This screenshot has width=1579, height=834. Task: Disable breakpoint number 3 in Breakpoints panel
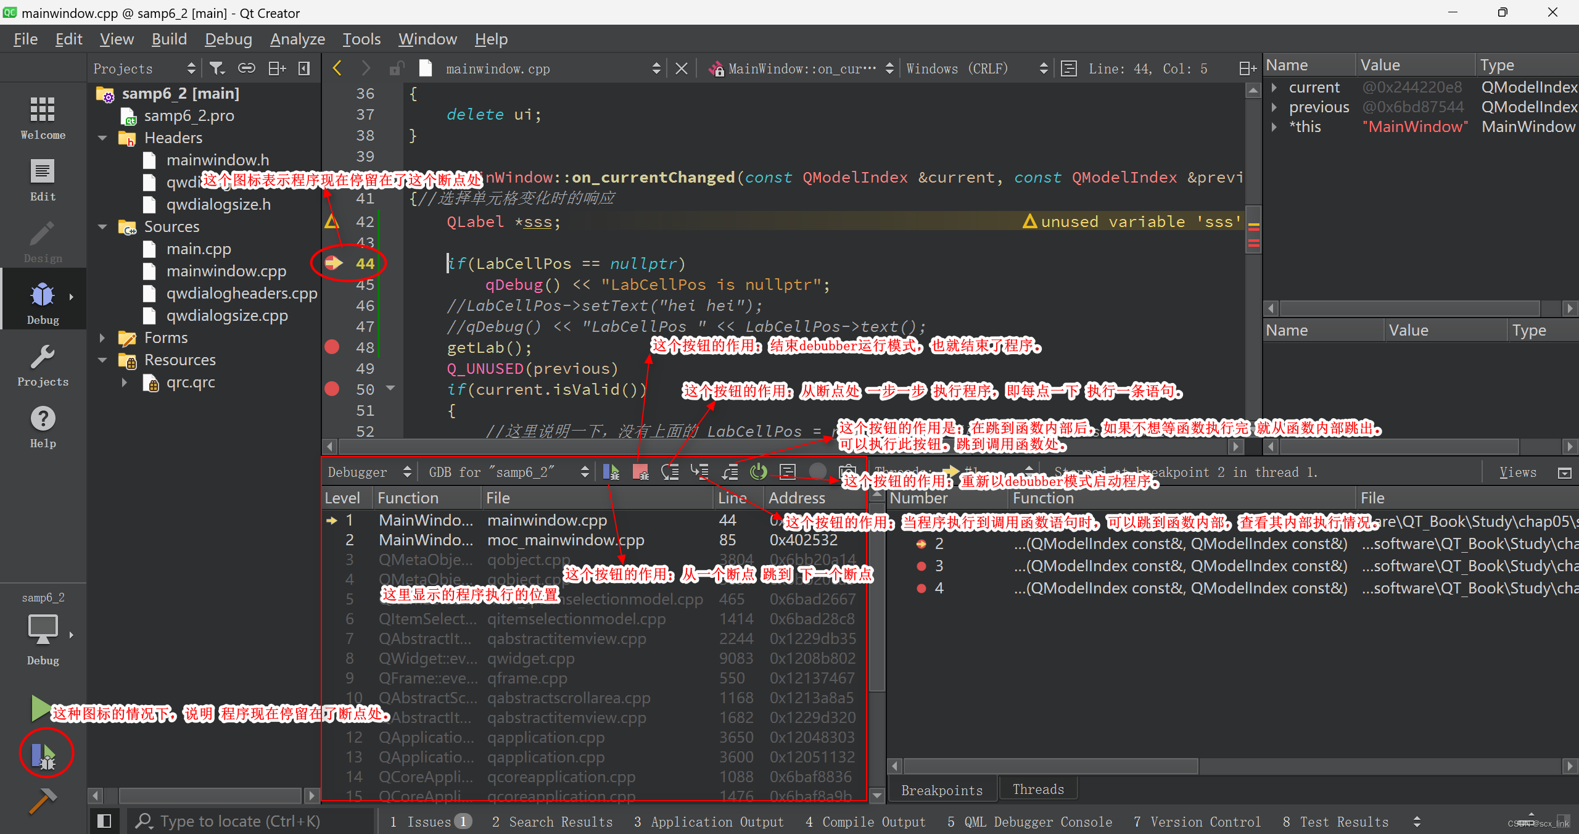[921, 566]
